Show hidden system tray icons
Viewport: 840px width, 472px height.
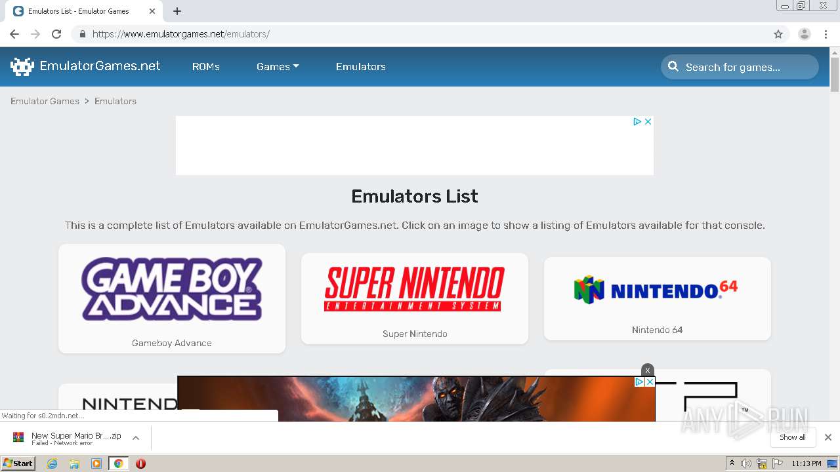[x=732, y=463]
